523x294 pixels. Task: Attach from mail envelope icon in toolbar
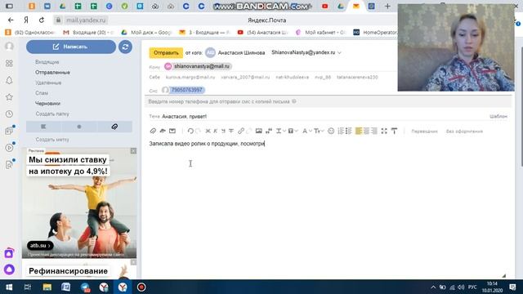172,131
